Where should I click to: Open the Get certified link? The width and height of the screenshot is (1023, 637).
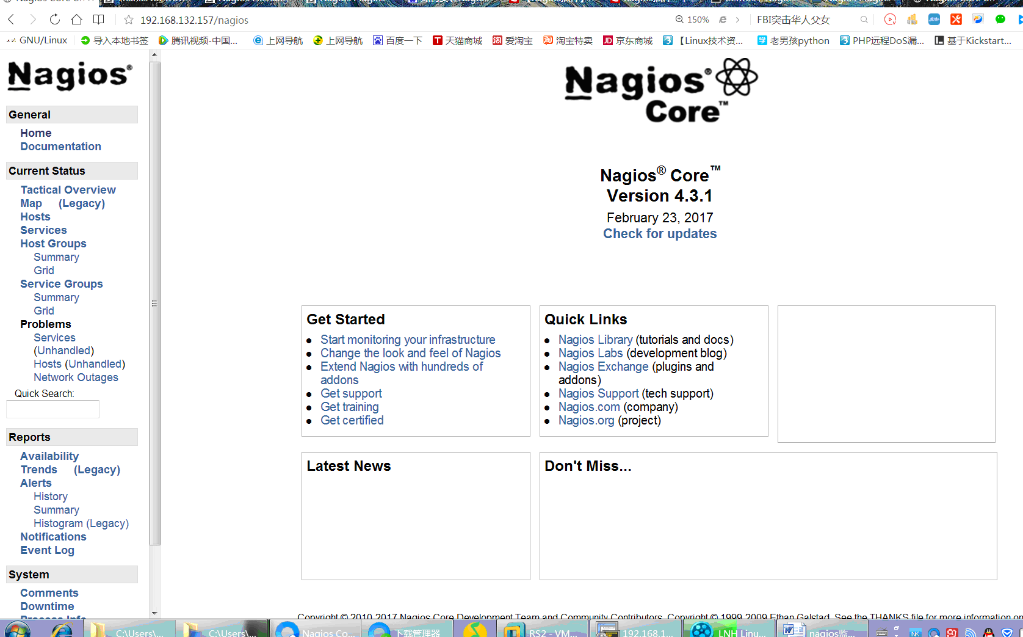click(x=352, y=420)
